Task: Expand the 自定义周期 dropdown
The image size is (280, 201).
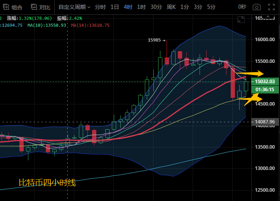Action: pyautogui.click(x=74, y=7)
